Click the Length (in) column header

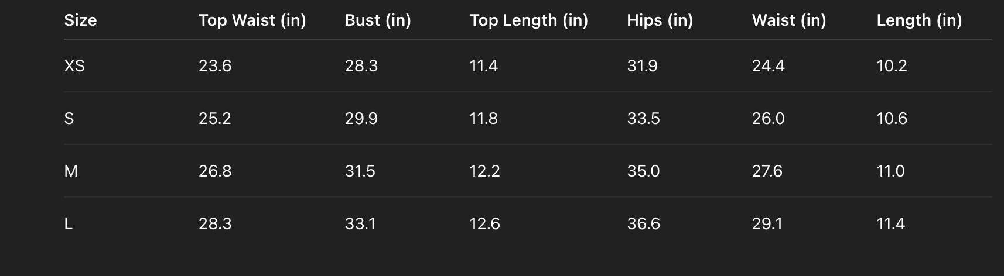(918, 20)
